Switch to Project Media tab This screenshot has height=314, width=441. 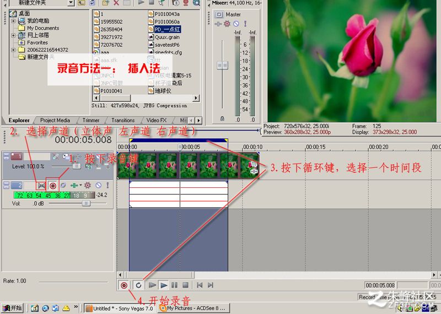[x=55, y=120]
